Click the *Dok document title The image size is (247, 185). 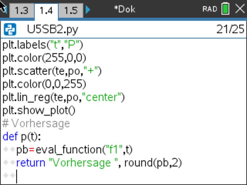click(124, 9)
